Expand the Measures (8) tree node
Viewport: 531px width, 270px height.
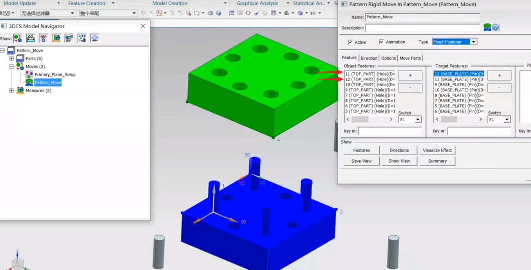[x=11, y=91]
